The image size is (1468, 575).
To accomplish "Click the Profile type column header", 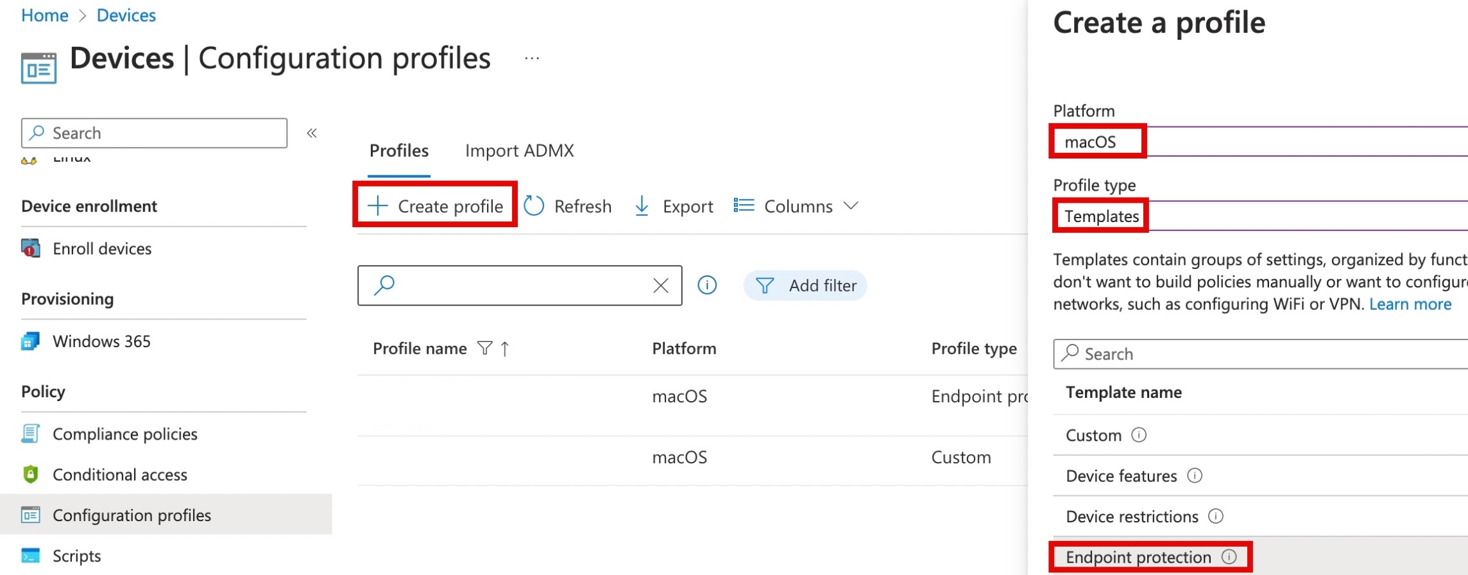I will [x=974, y=348].
